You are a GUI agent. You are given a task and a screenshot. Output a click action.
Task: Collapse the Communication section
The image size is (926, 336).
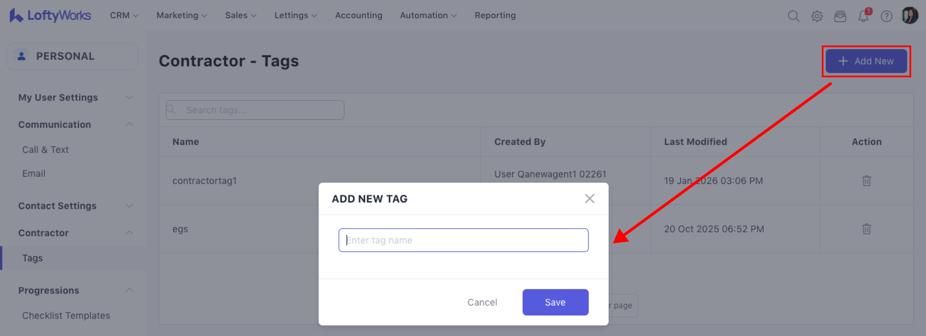[x=75, y=124]
